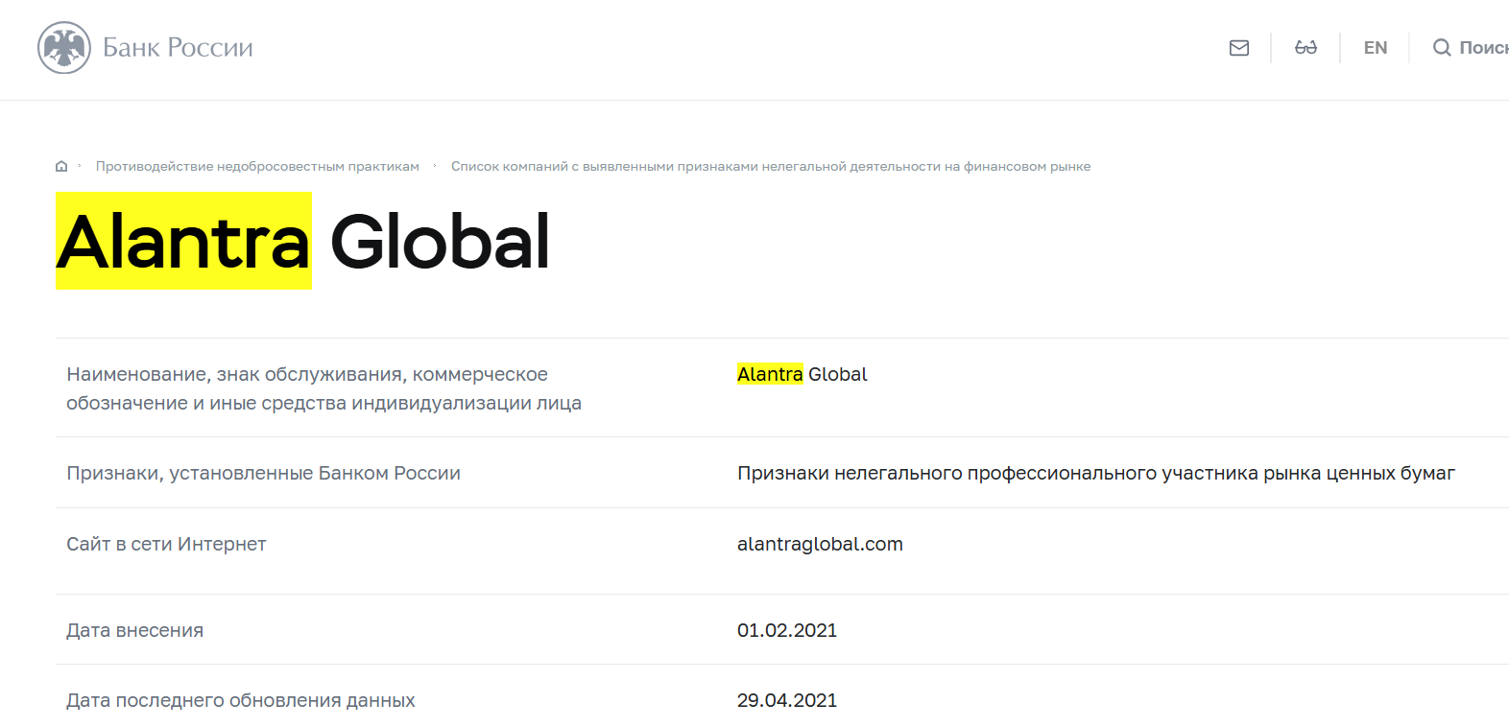Image resolution: width=1509 pixels, height=727 pixels.
Task: Open Список компаний с выявленными признаками breadcrumb
Action: click(x=771, y=167)
